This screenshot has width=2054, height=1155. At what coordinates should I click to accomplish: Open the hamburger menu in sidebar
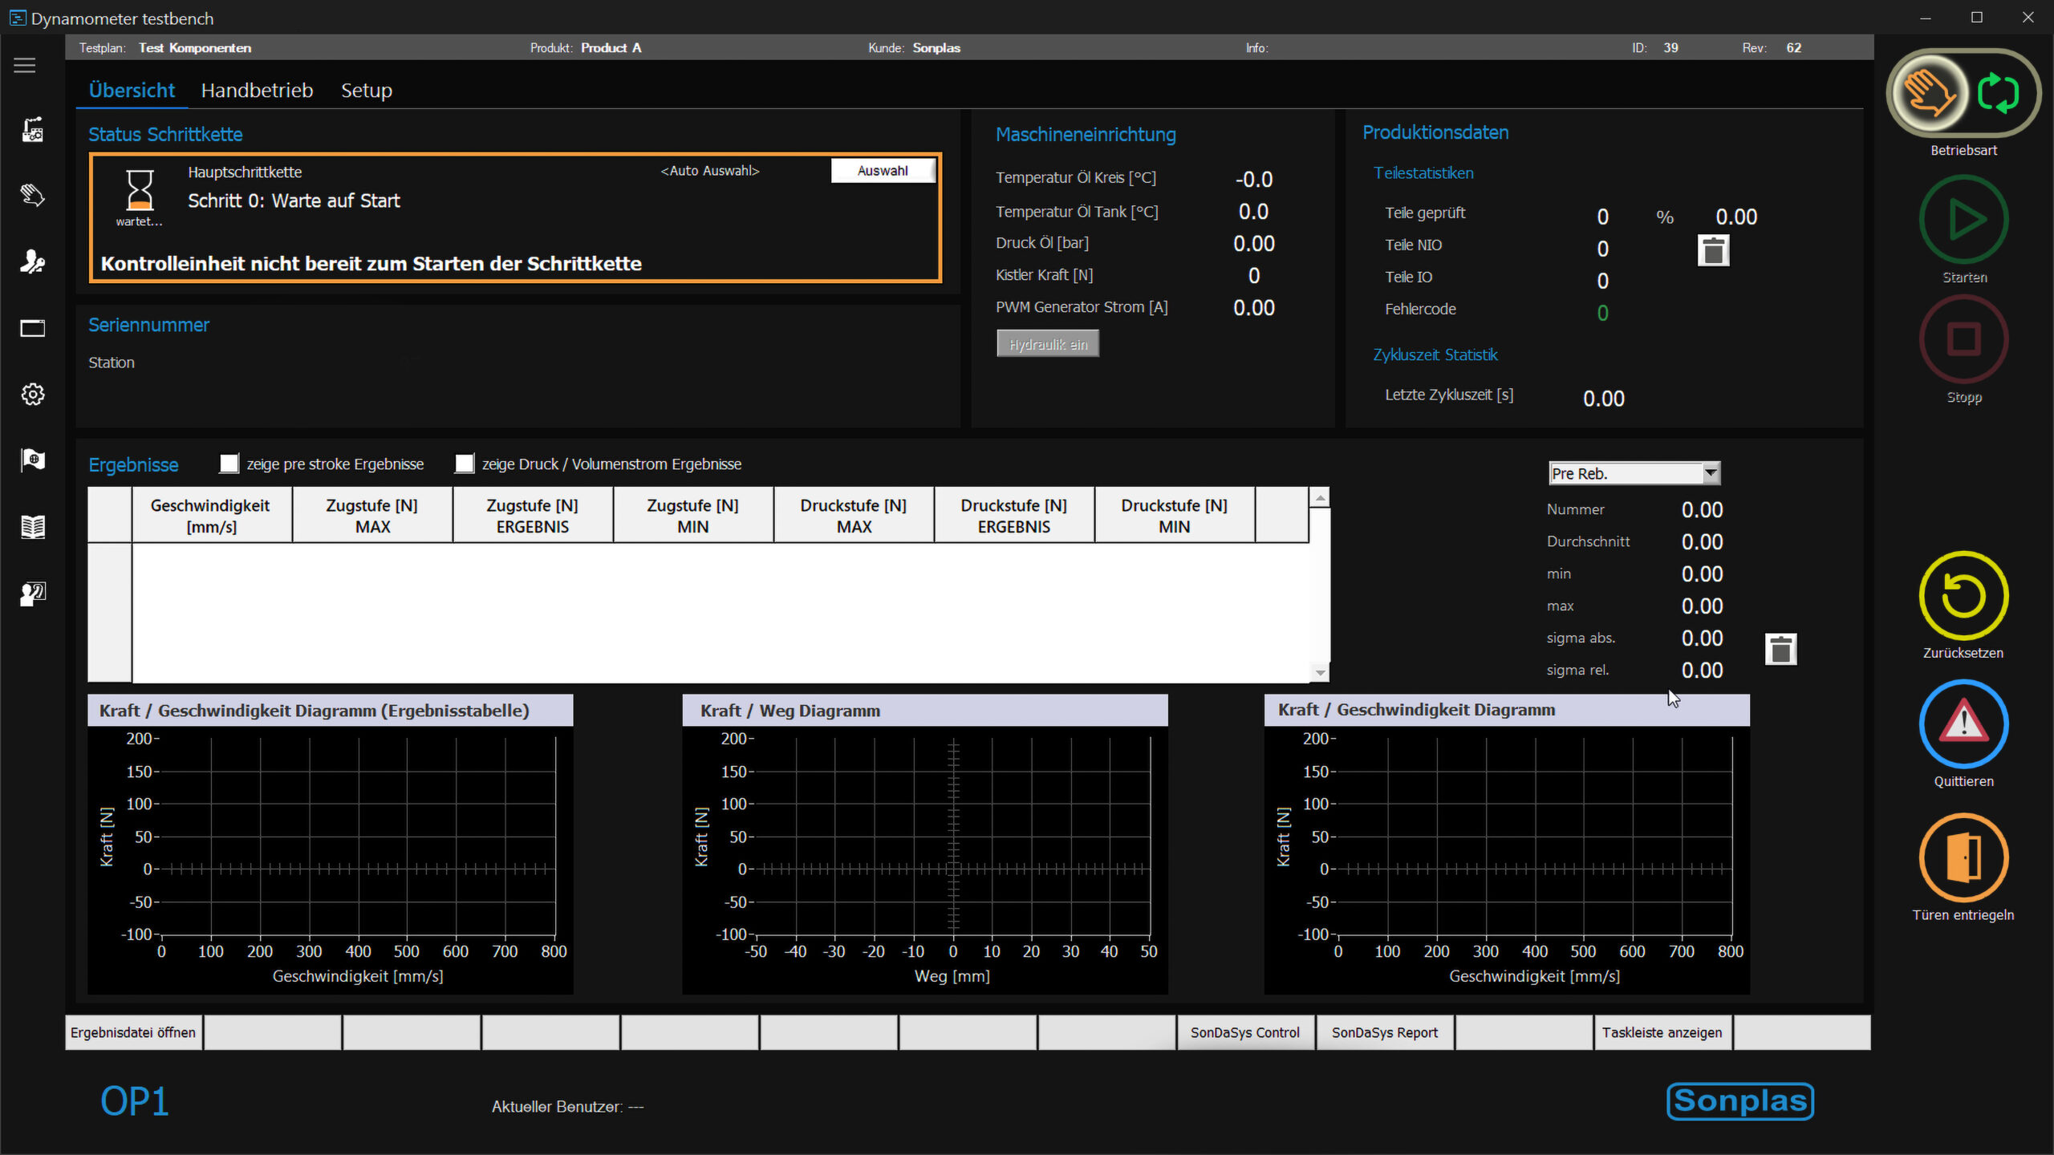point(25,65)
